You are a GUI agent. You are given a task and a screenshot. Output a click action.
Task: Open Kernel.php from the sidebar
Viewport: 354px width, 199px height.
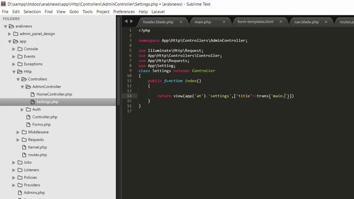coord(37,147)
